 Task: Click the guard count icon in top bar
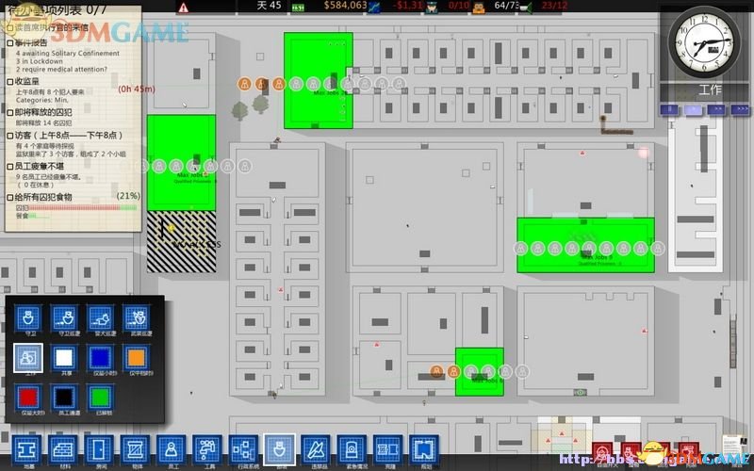[432, 7]
